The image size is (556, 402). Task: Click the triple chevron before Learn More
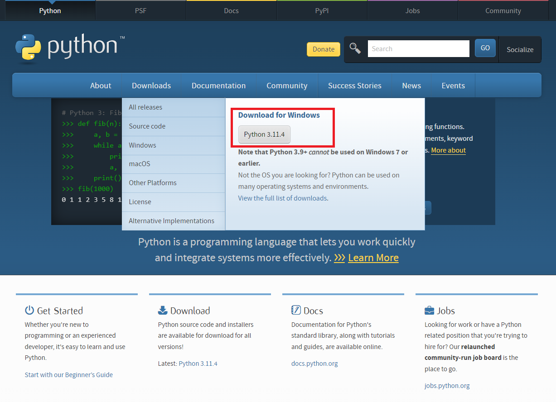pyautogui.click(x=339, y=258)
